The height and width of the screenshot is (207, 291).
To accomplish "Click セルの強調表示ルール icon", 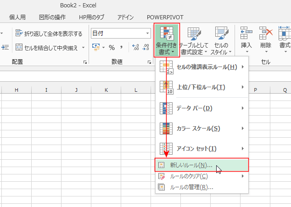I will click(x=167, y=67).
